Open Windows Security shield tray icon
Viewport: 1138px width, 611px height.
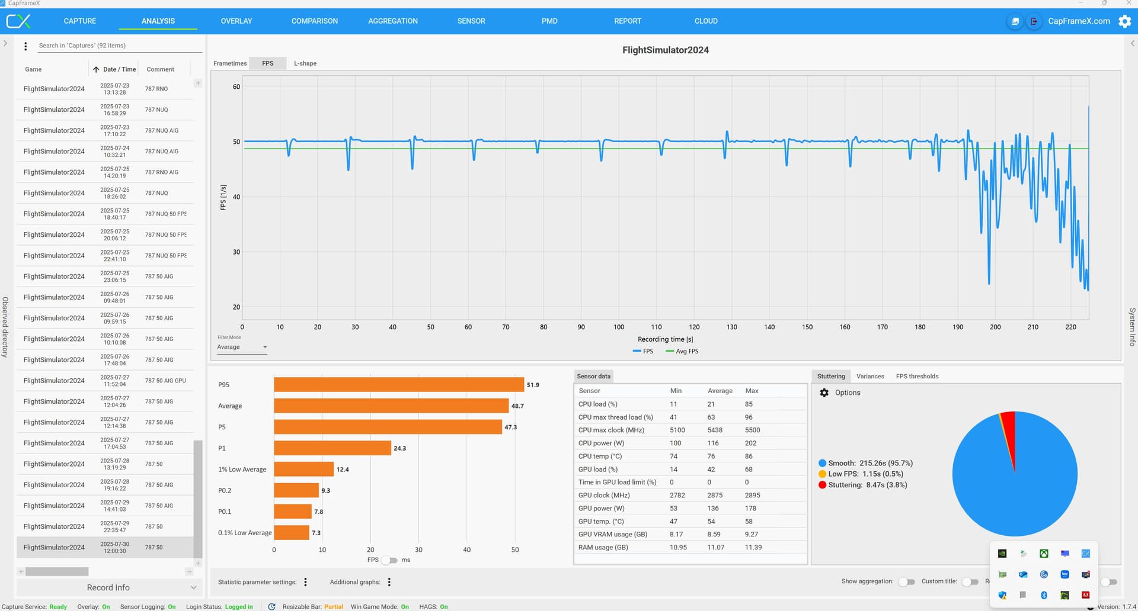(x=1002, y=595)
